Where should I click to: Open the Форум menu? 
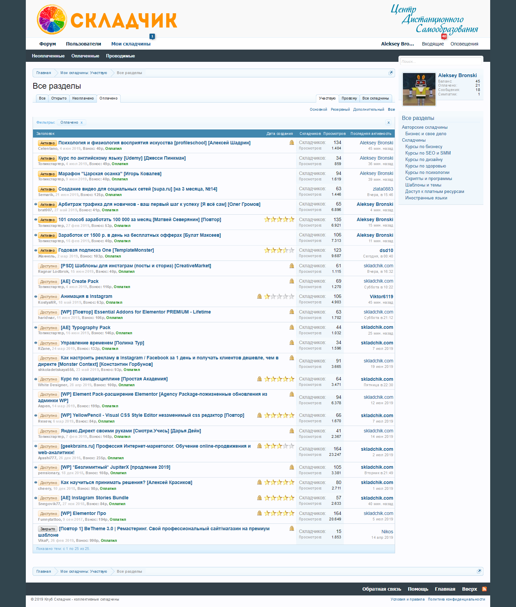(x=48, y=44)
